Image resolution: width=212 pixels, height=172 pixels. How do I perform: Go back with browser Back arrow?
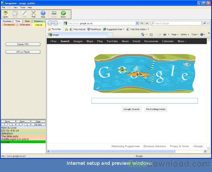50,23
